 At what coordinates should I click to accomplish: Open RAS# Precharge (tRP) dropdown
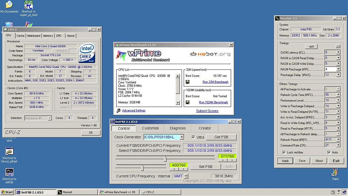(338, 69)
